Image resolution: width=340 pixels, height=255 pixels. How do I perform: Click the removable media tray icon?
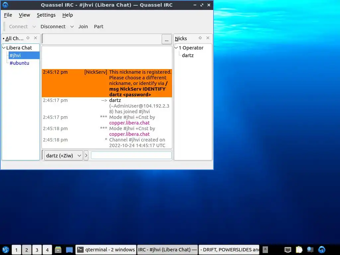pos(265,250)
